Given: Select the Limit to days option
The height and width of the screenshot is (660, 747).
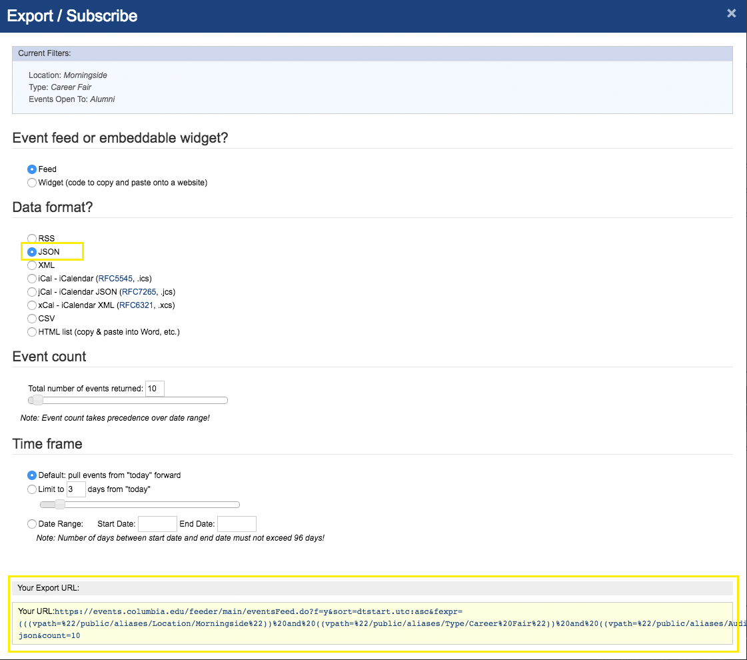Looking at the screenshot, I should pyautogui.click(x=32, y=489).
